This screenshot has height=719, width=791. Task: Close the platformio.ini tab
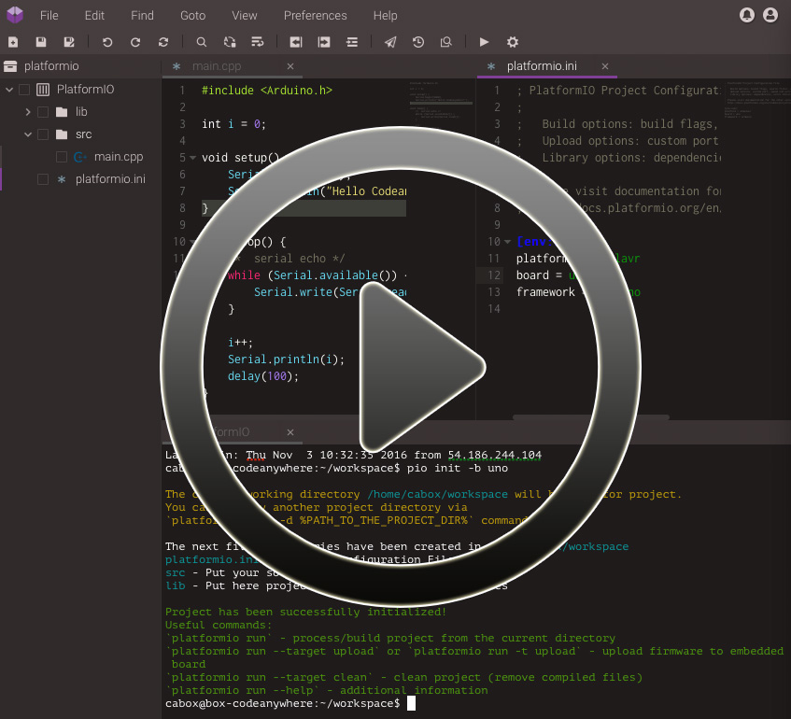click(x=605, y=66)
